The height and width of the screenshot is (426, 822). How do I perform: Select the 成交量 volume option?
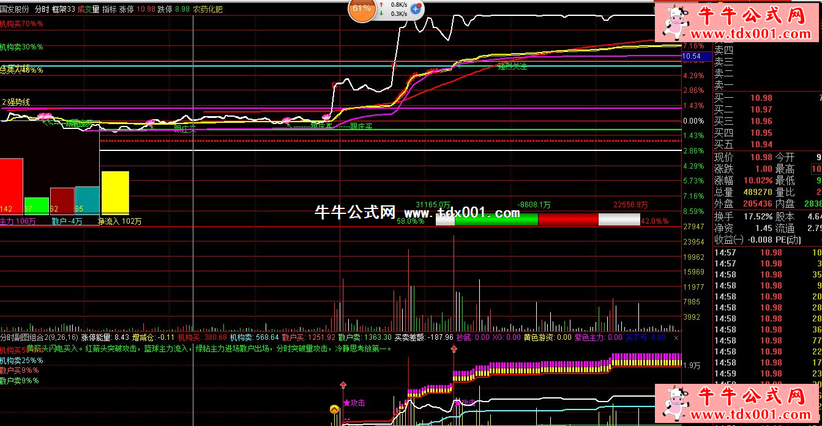click(88, 9)
